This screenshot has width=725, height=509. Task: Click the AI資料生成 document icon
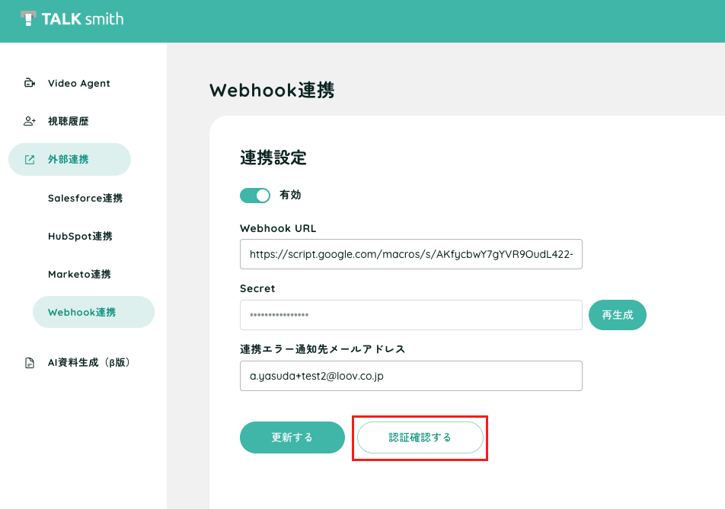pyautogui.click(x=30, y=363)
